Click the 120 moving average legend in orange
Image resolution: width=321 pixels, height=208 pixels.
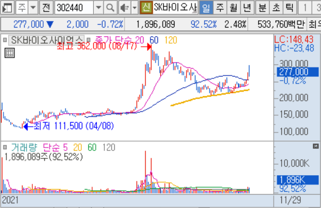171,40
